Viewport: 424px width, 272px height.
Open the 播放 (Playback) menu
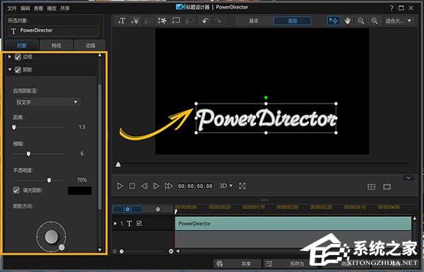click(52, 8)
